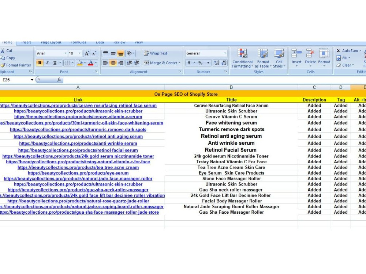The width and height of the screenshot is (366, 274).
Task: Open Conditional Formatting menu
Action: (242, 58)
